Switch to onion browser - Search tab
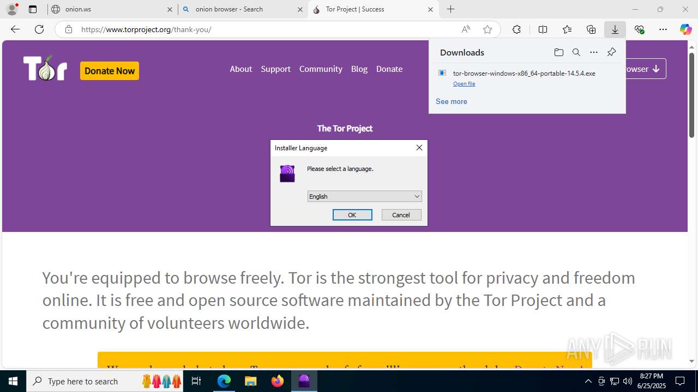Viewport: 698px width, 392px height. point(243,9)
